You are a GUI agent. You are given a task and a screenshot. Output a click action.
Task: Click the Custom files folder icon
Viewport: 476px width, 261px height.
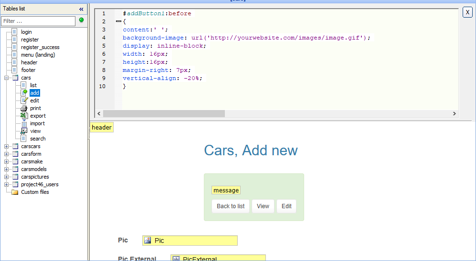pyautogui.click(x=15, y=192)
